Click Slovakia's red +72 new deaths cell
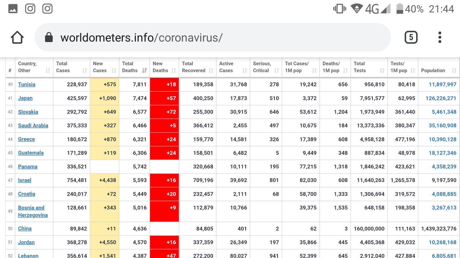Image resolution: width=460 pixels, height=258 pixels. coord(164,112)
